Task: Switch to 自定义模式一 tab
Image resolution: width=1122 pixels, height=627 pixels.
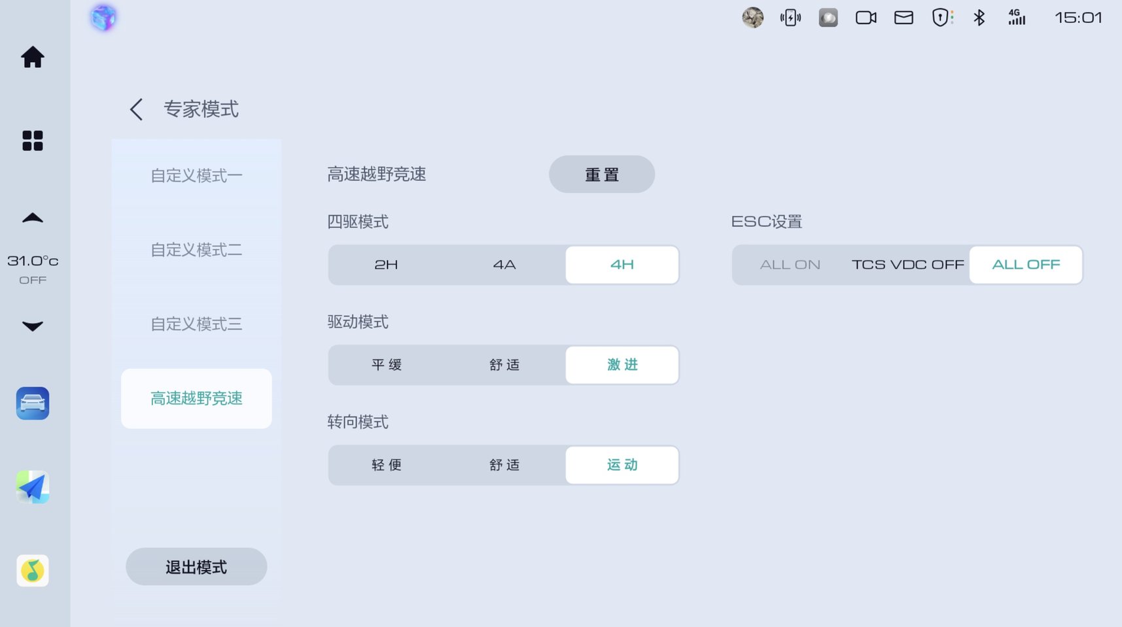Action: coord(196,176)
